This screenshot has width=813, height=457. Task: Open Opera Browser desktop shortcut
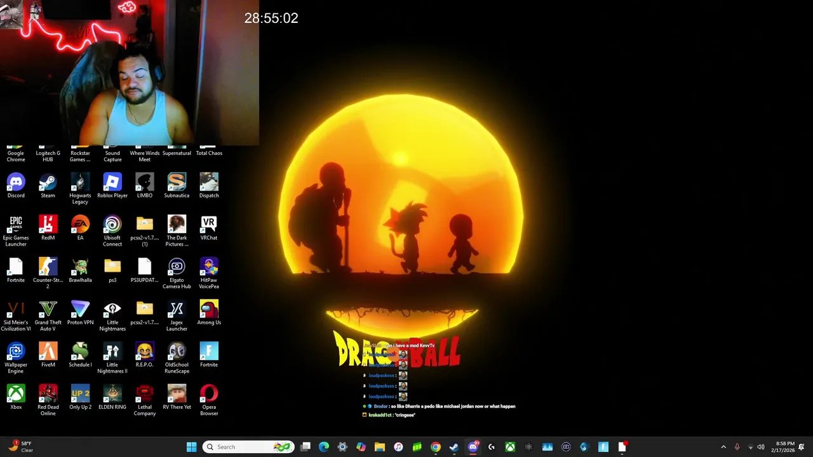209,401
